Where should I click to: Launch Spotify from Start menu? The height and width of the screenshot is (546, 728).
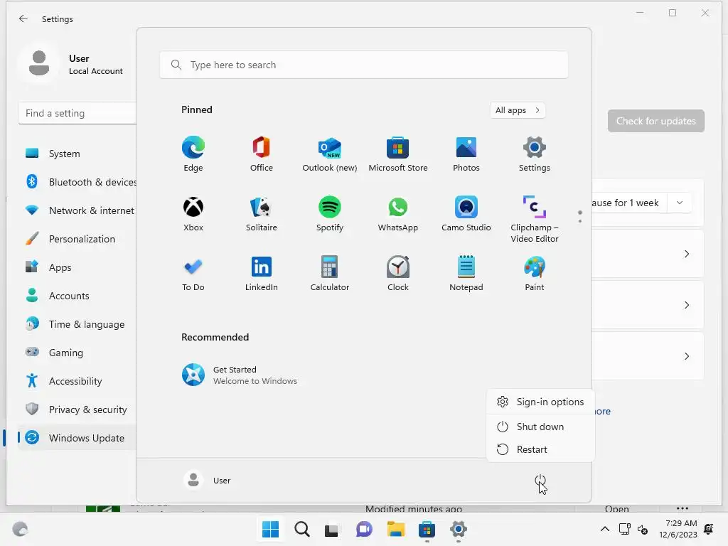(330, 214)
